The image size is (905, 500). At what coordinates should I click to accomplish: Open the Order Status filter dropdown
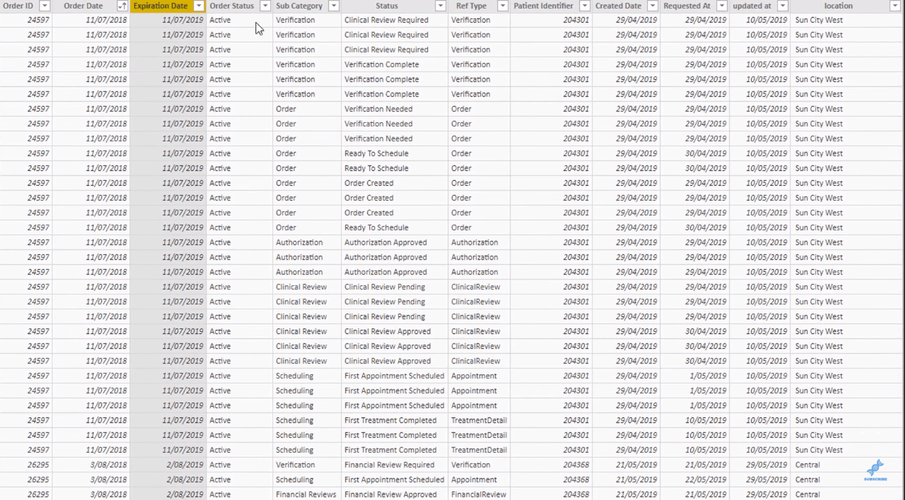coord(265,6)
